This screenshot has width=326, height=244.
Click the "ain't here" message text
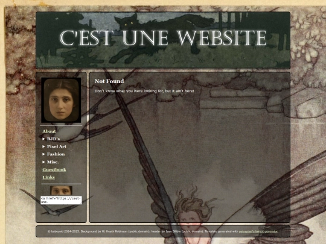click(144, 91)
